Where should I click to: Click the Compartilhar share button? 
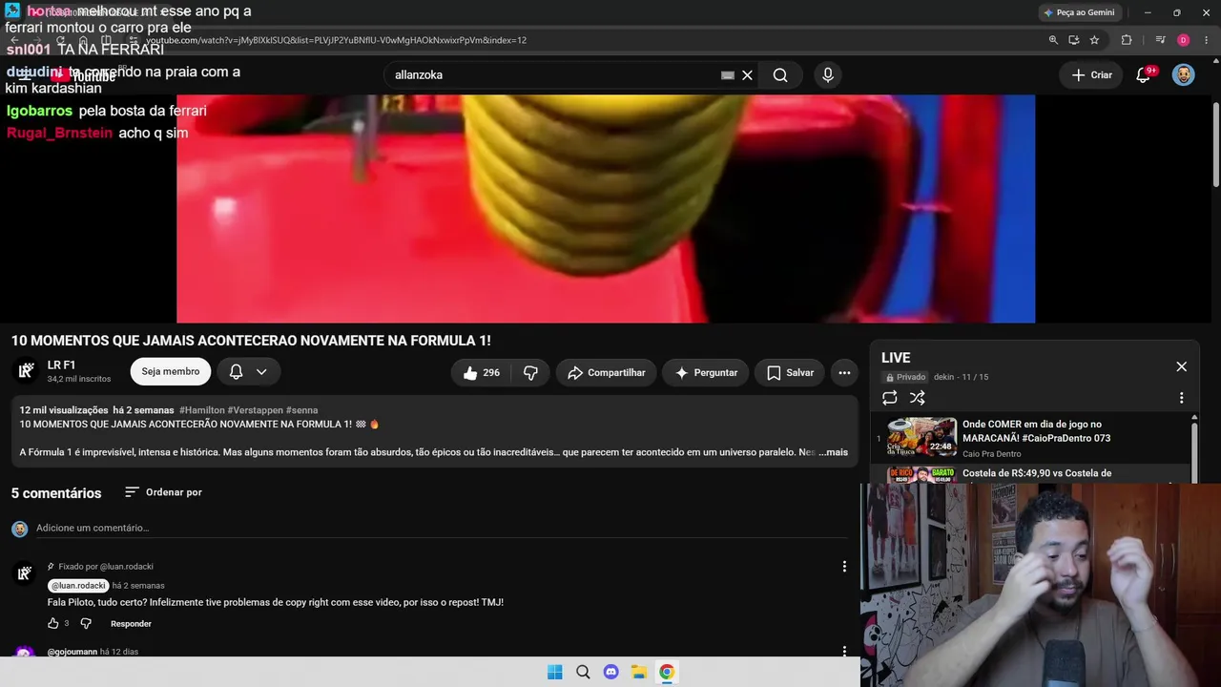click(x=606, y=373)
